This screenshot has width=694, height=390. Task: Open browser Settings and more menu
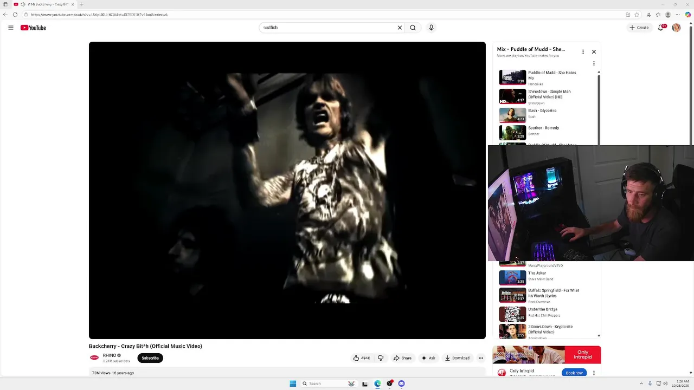click(x=678, y=15)
